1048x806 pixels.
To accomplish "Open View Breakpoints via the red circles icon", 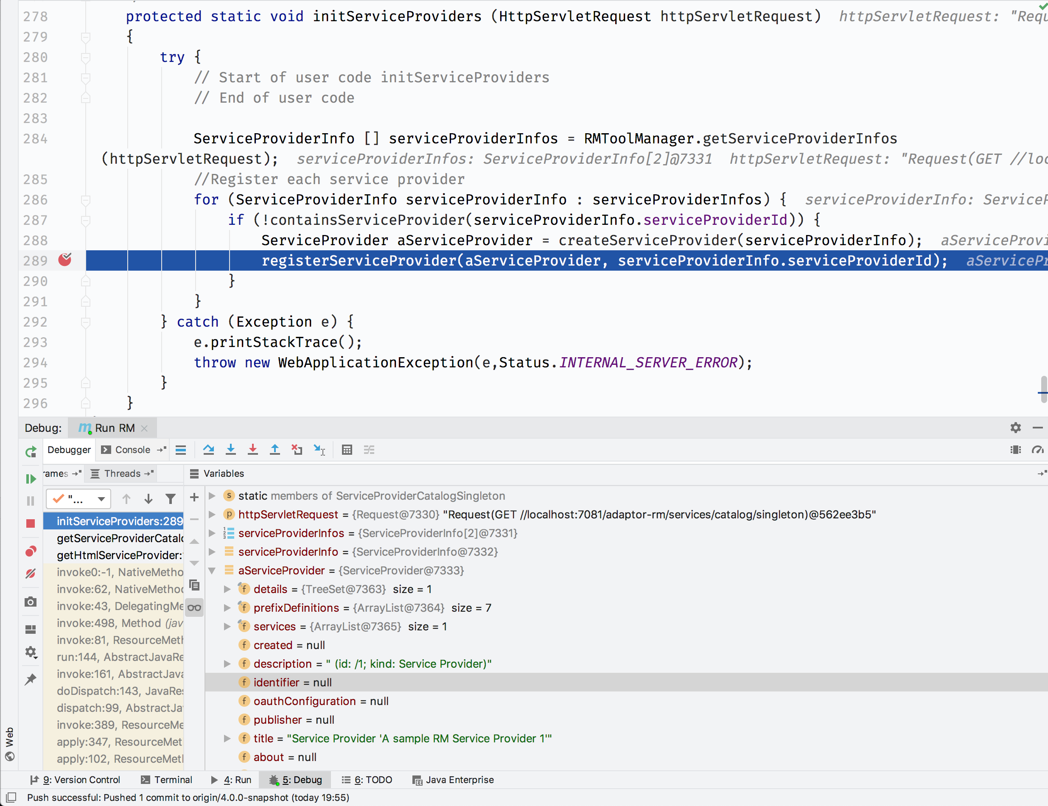I will click(x=30, y=551).
